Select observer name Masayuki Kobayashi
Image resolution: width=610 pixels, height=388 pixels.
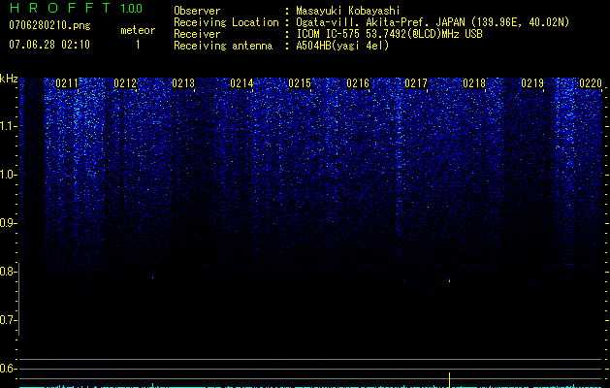(348, 11)
